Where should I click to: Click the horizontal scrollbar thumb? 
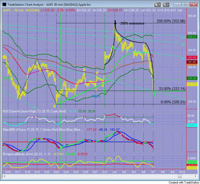click(180, 176)
